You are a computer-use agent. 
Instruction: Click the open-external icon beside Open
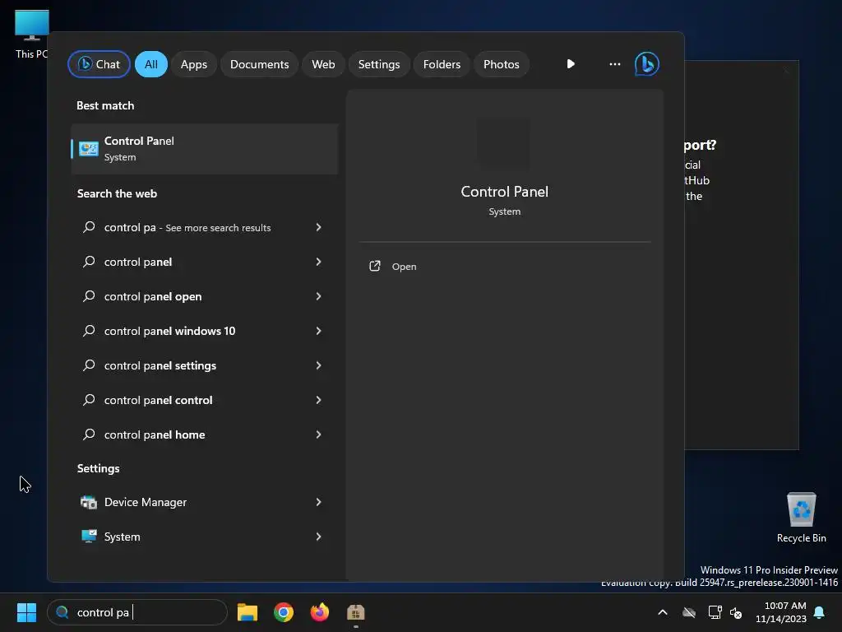click(375, 267)
